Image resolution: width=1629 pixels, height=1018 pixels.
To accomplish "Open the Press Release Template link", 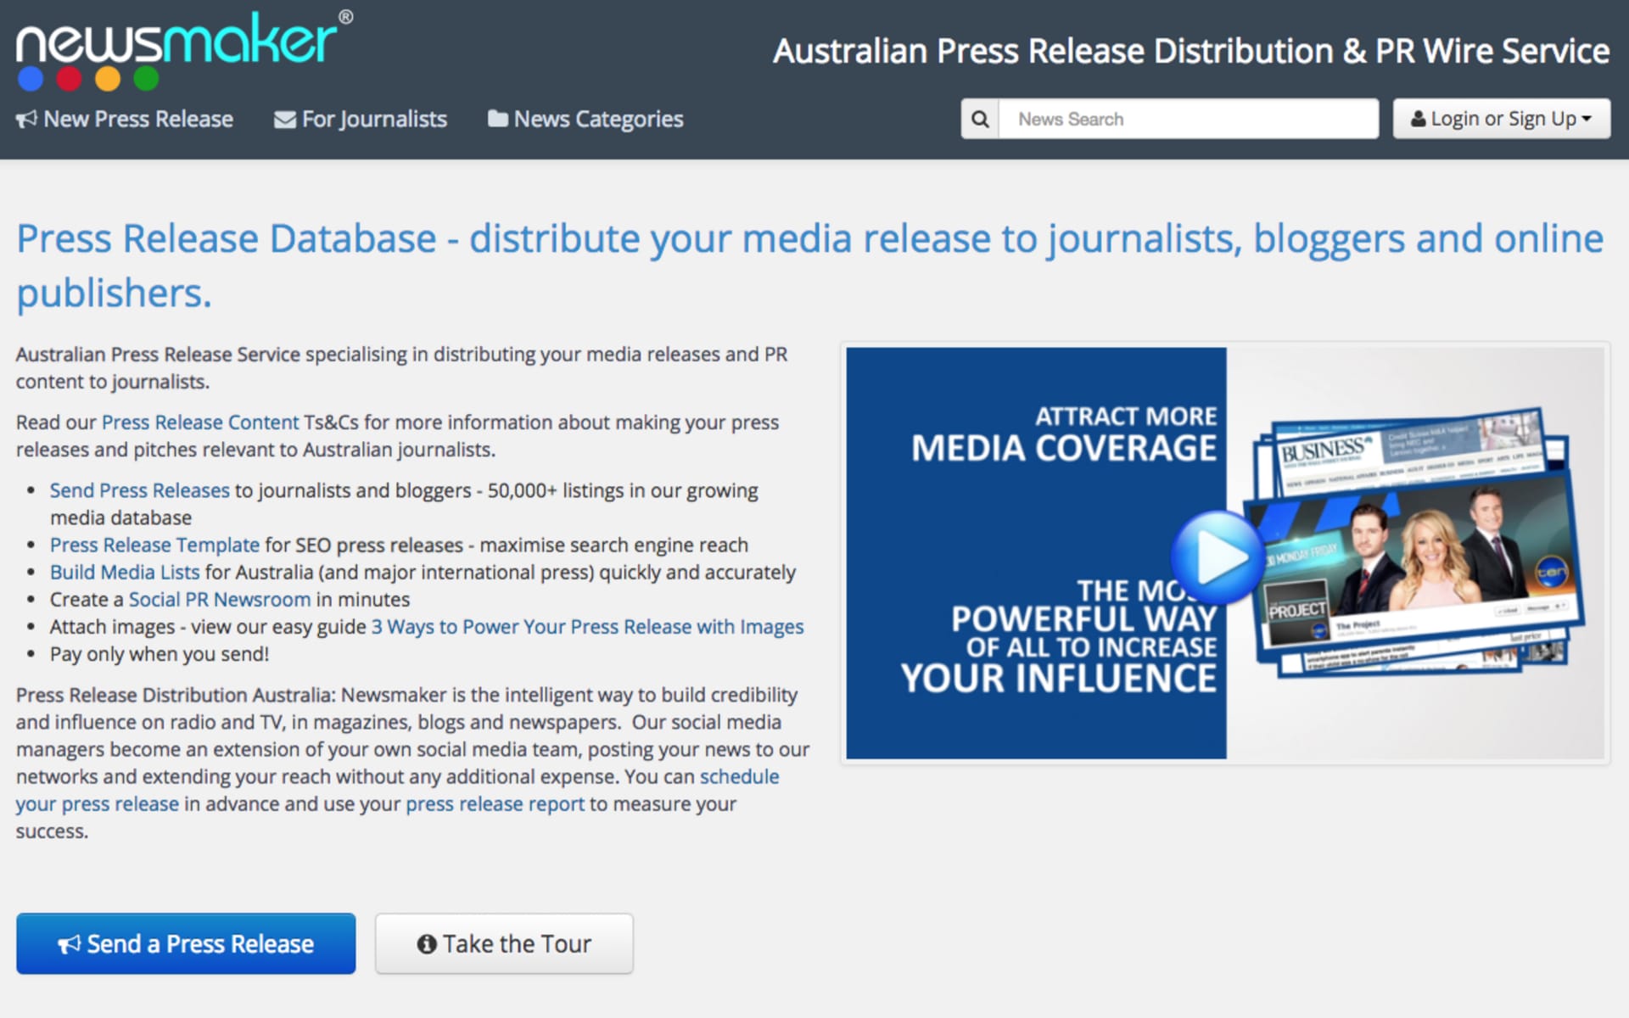I will [x=154, y=545].
